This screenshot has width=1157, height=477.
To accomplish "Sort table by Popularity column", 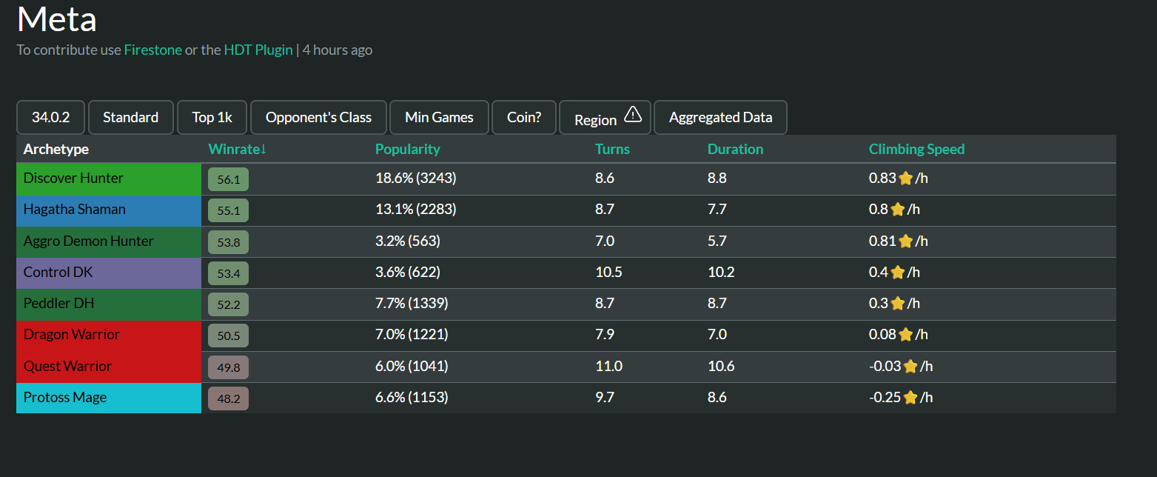I will [407, 149].
